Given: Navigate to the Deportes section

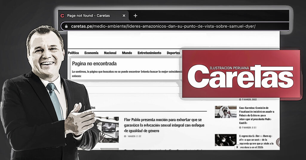Looking at the screenshot, I should [x=173, y=53].
